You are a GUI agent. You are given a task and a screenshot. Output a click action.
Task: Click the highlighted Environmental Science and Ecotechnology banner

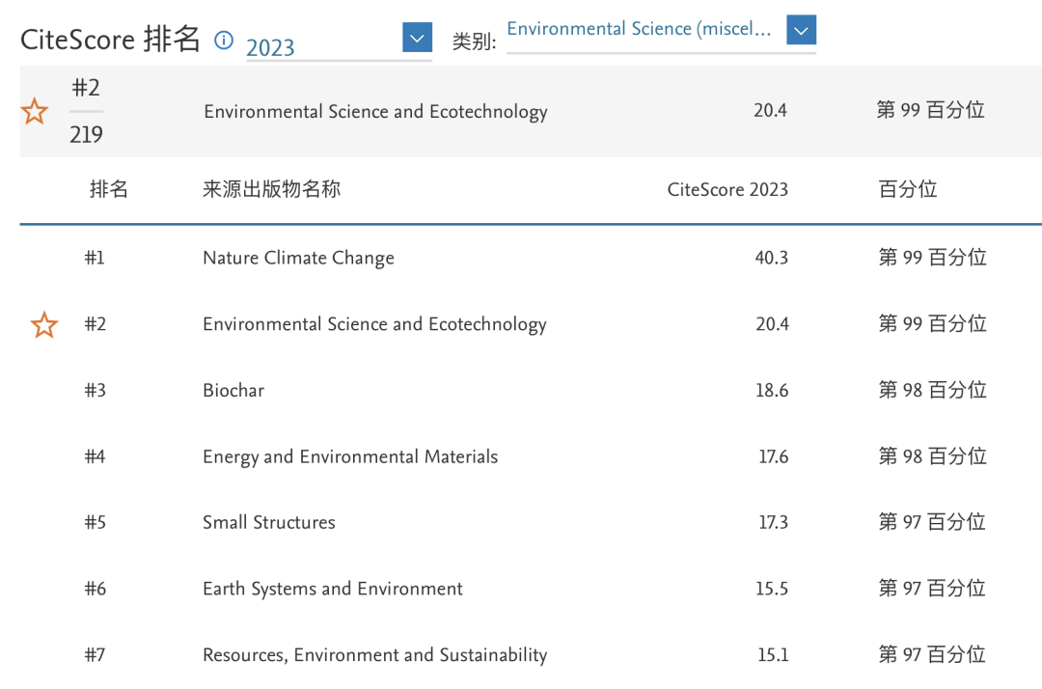point(375,111)
